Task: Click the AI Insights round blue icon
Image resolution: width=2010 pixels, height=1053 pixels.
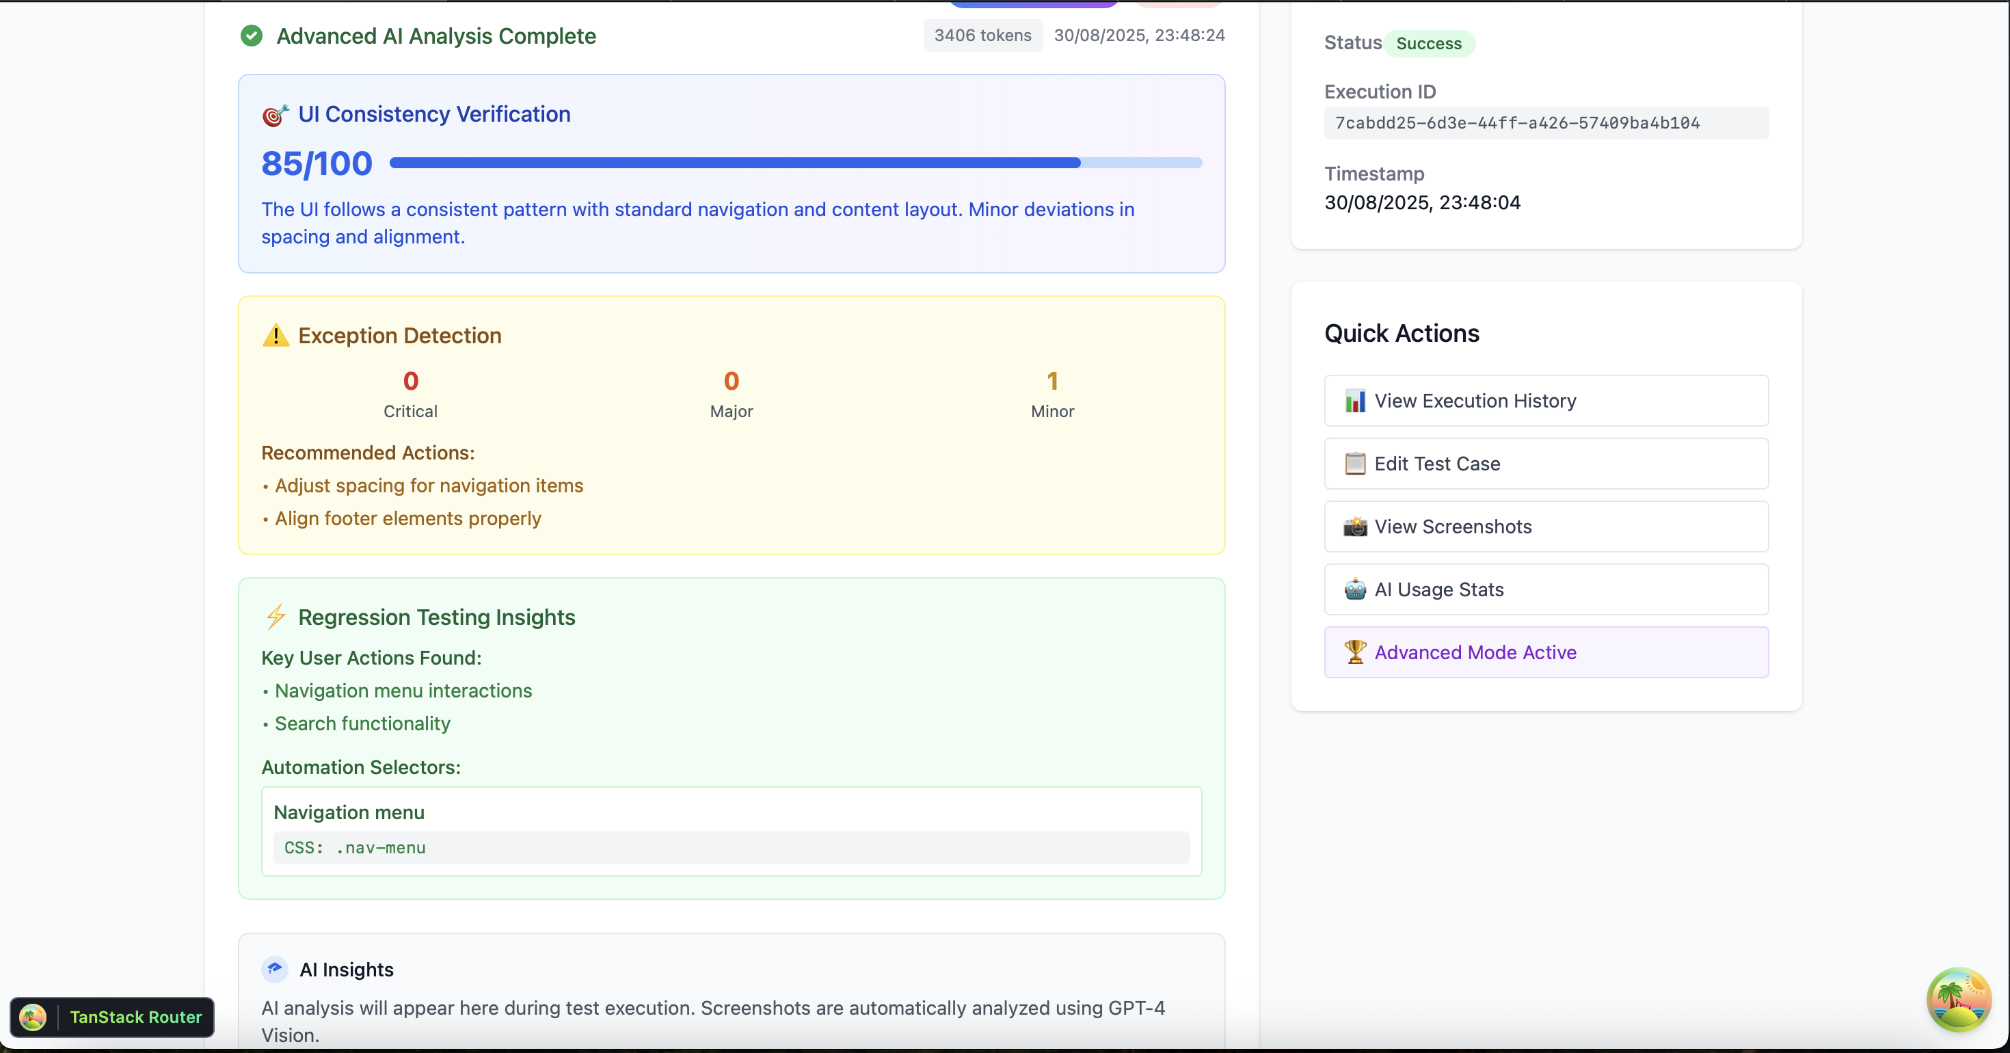Action: 275,969
